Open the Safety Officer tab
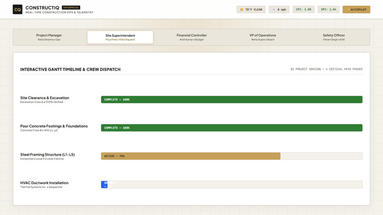The image size is (383, 215). pos(334,37)
